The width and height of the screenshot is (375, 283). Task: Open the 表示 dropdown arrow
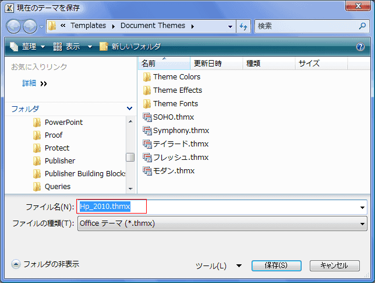coord(90,47)
